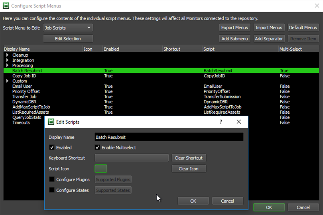Screen dimensions: 323x215
Task: Open the Script Menu to Edit dropdown
Action: [x=68, y=28]
